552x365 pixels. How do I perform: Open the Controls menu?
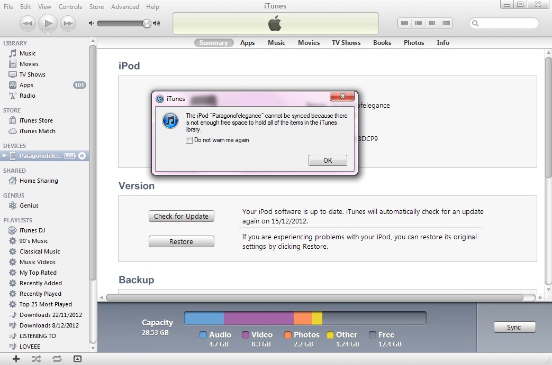point(70,7)
